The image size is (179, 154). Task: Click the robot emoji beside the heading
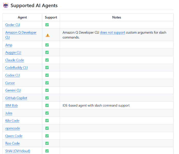click(x=6, y=5)
